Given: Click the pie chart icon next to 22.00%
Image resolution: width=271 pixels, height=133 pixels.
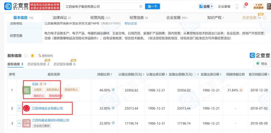Looking at the screenshot, I should [113, 123].
